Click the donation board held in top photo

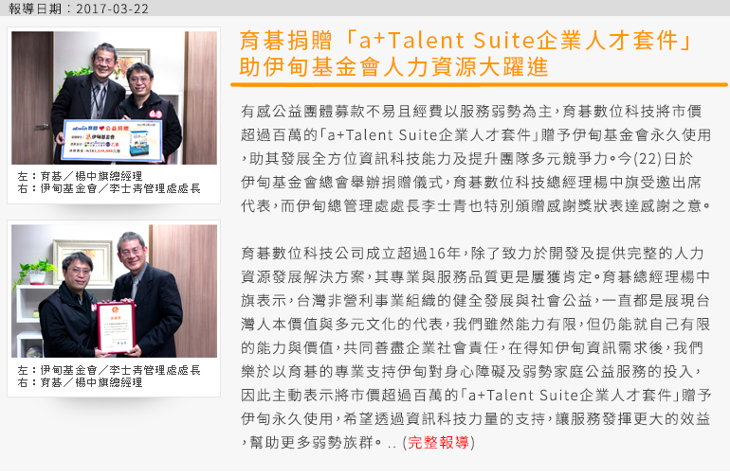[x=112, y=139]
